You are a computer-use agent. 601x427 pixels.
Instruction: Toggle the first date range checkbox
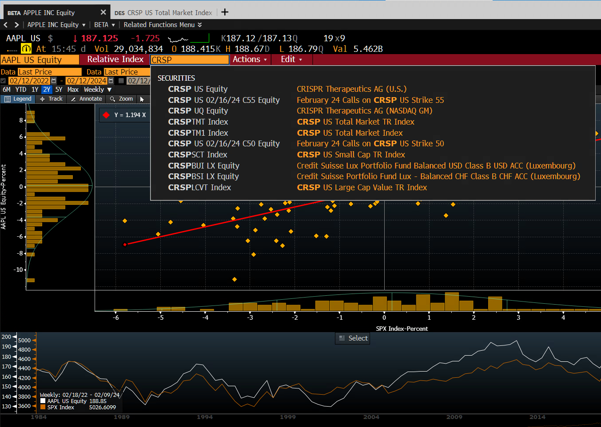[3, 81]
